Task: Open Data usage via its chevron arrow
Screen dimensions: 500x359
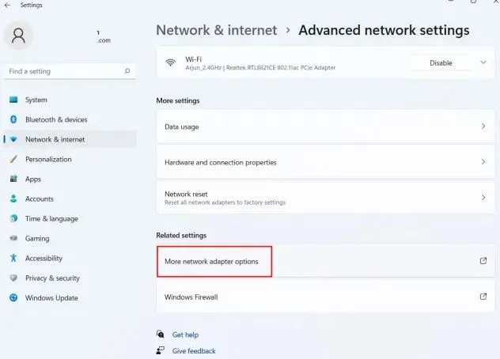Action: coord(483,127)
